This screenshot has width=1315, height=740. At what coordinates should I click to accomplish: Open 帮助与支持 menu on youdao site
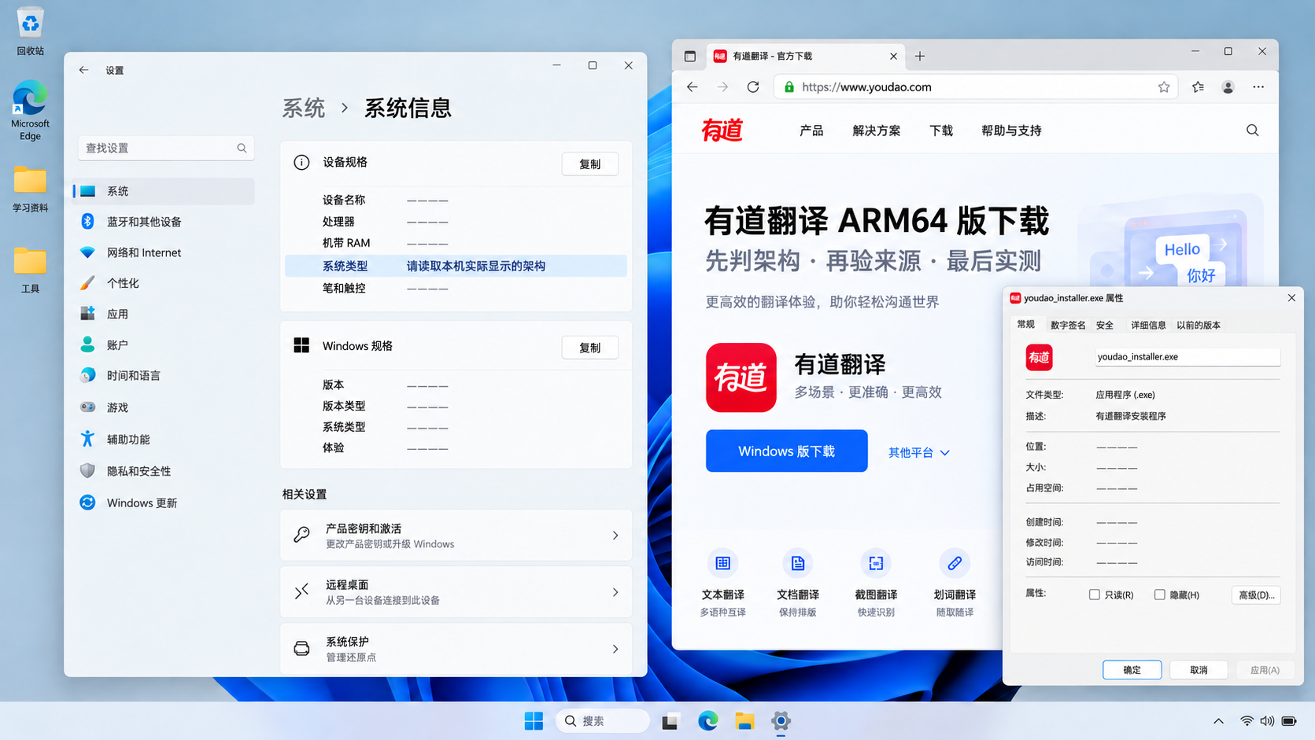[x=1011, y=131]
